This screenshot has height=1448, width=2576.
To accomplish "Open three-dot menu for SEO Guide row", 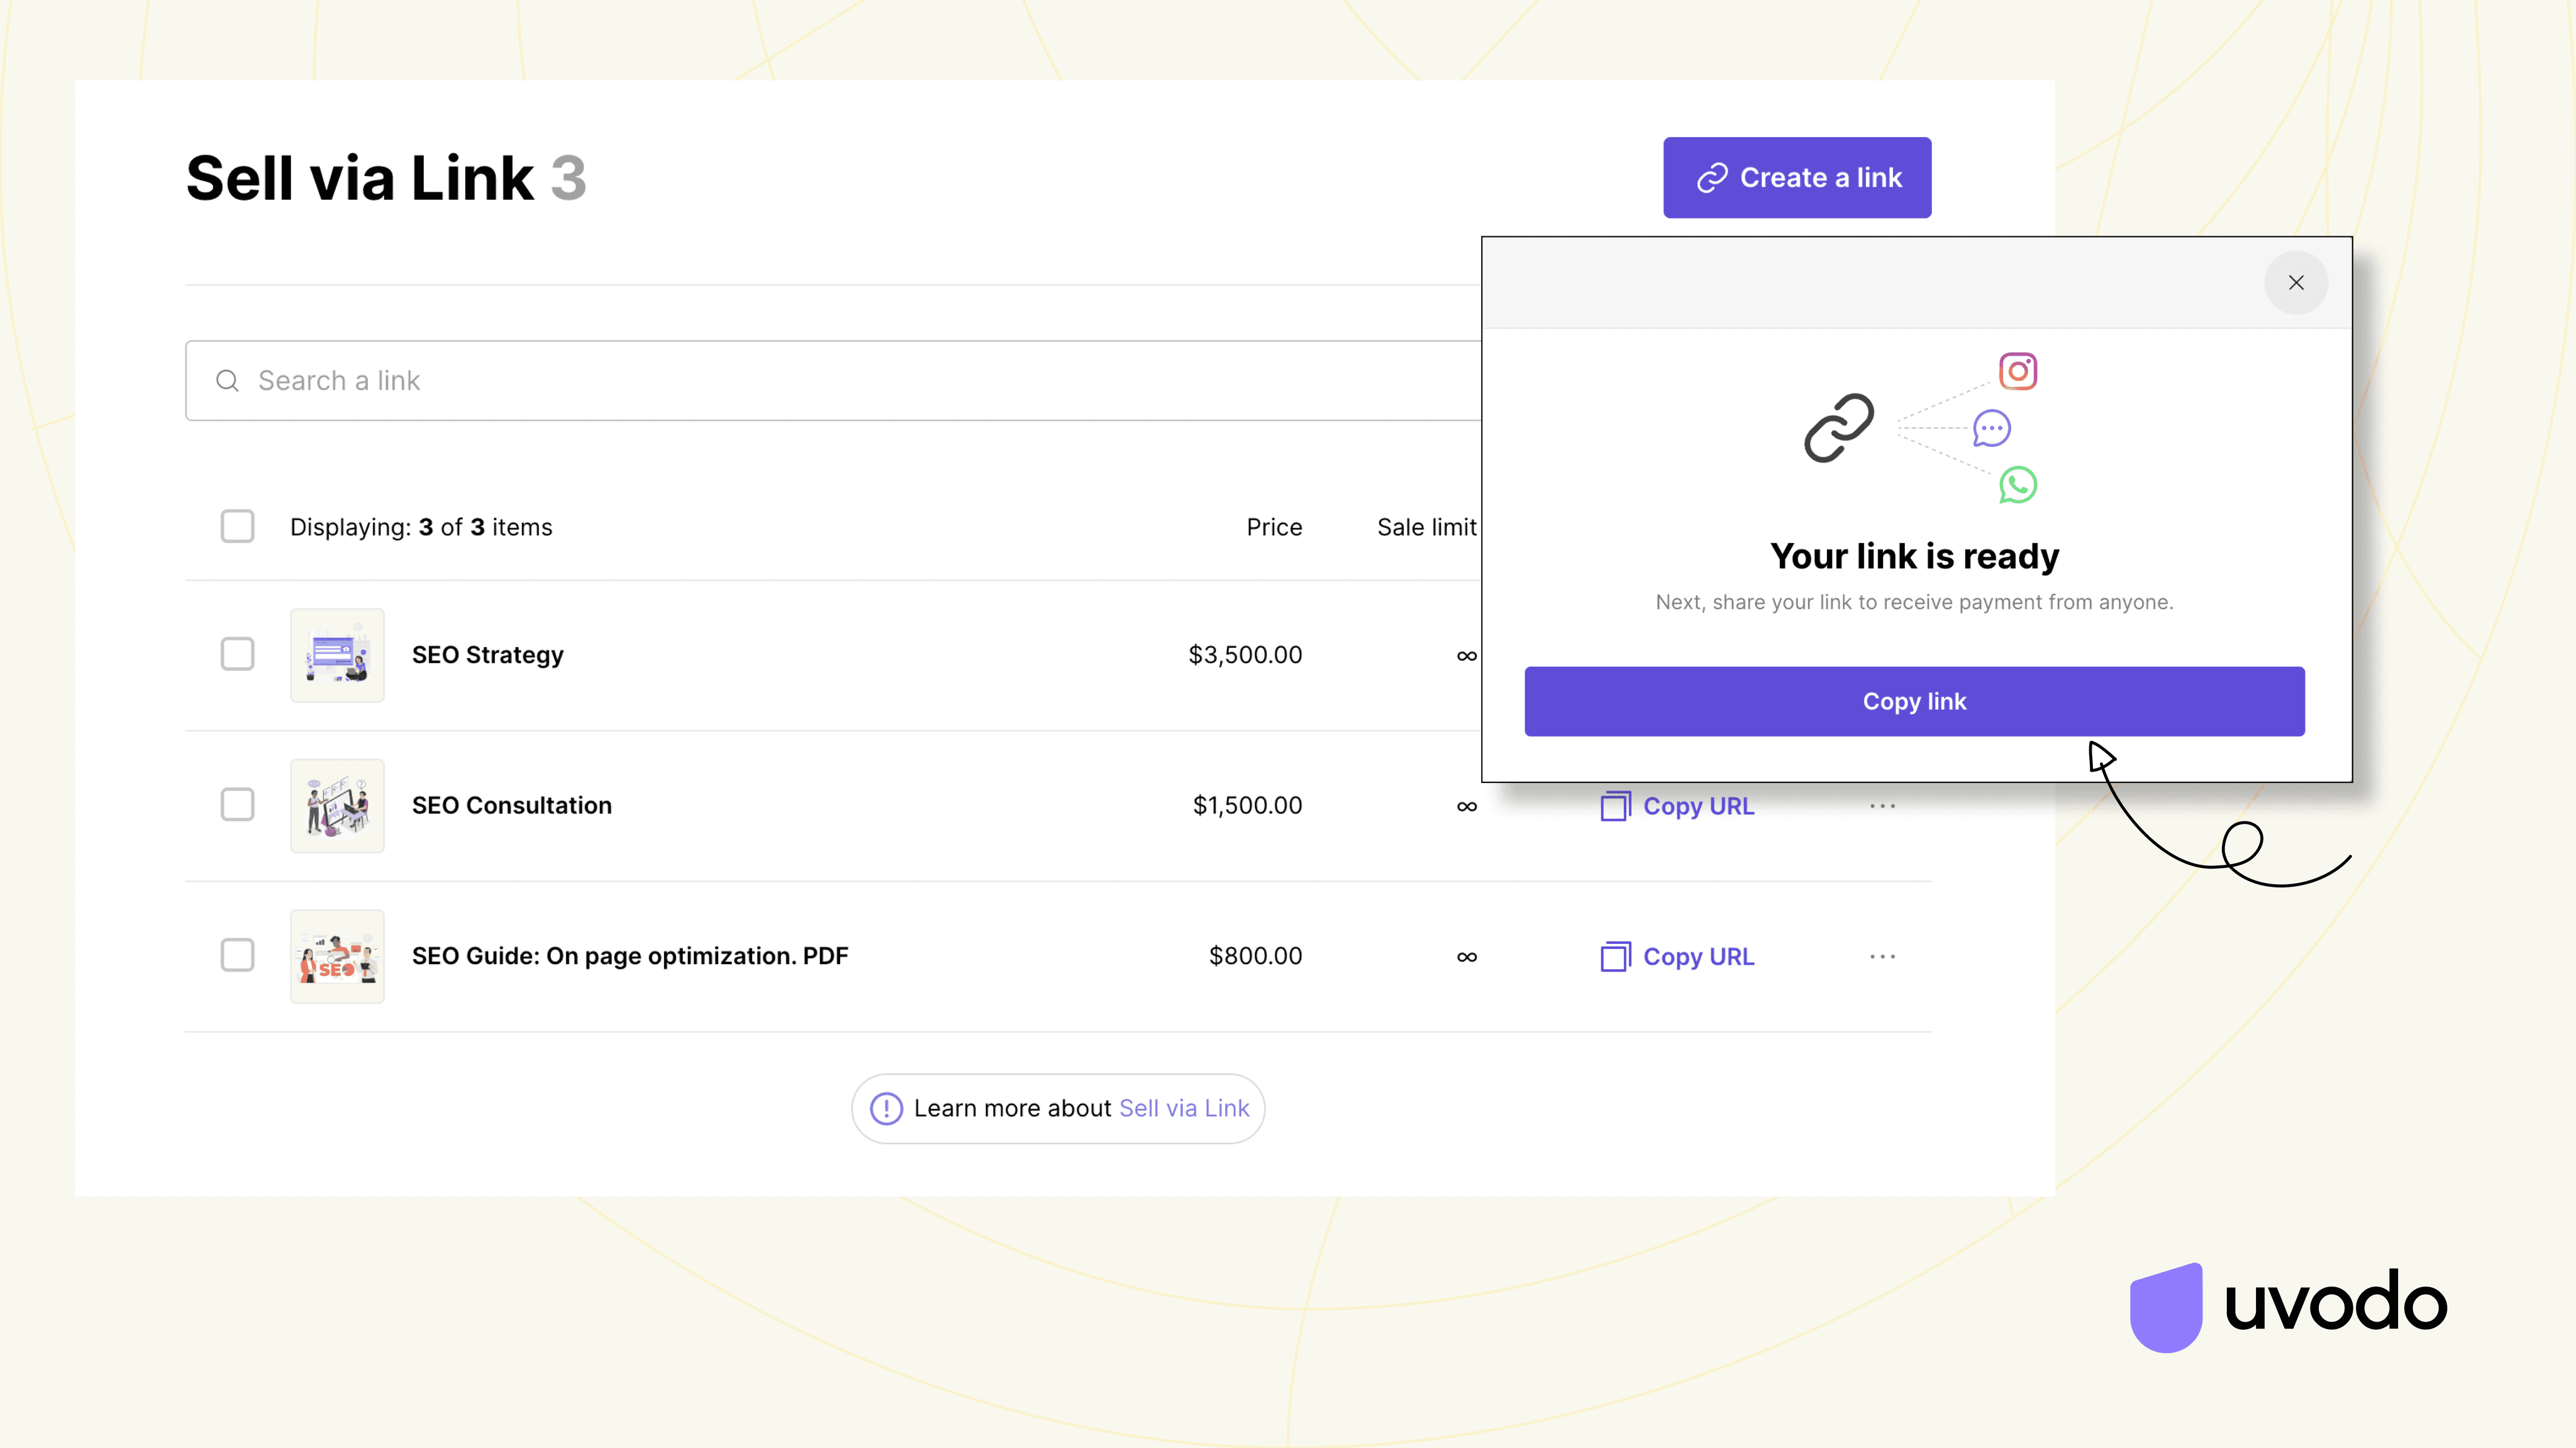I will tap(1882, 957).
